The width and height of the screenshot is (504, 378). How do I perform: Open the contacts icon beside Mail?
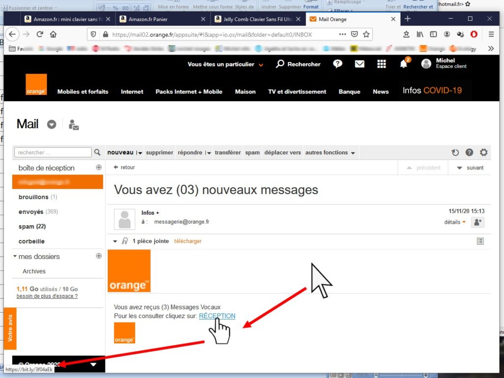coord(74,124)
